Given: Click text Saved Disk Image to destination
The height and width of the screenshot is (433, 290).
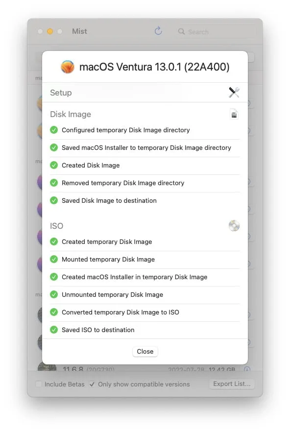Looking at the screenshot, I should click(x=109, y=200).
